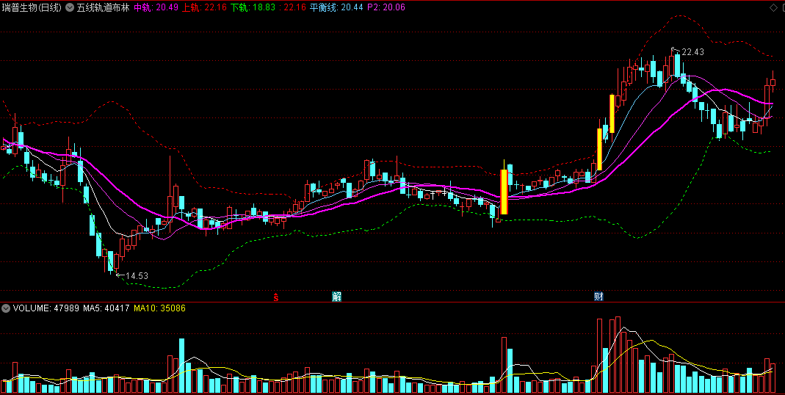The height and width of the screenshot is (395, 785).
Task: Click the MA10: 35086 label
Action: point(159,308)
